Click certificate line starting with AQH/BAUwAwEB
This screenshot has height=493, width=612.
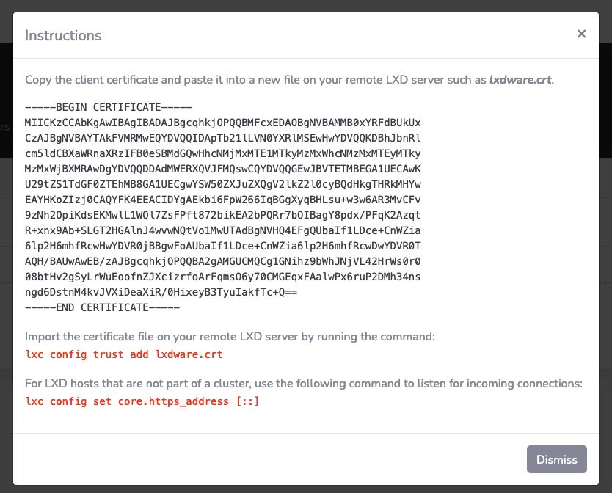222,261
